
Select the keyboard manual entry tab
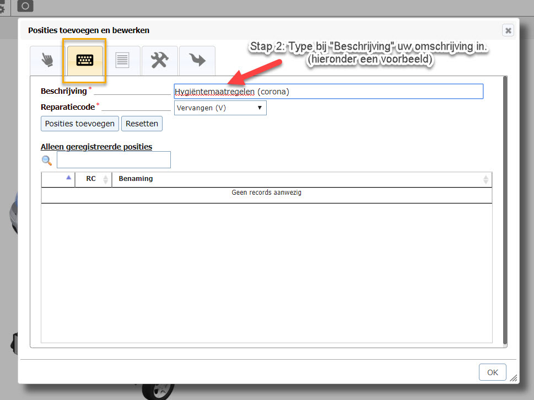click(x=85, y=61)
